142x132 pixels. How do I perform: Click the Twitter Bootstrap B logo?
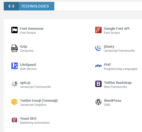pos(98,84)
